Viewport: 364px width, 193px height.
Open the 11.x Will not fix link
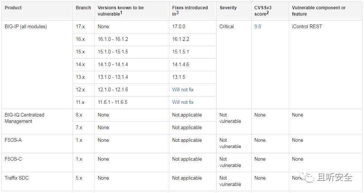(183, 102)
